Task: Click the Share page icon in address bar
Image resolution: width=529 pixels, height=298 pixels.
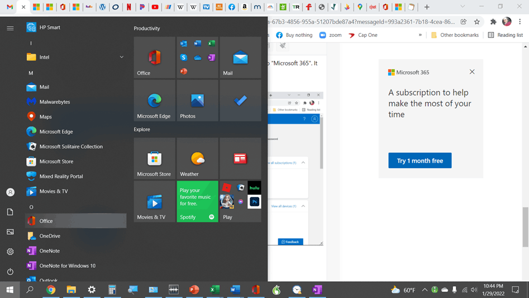Action: [464, 22]
